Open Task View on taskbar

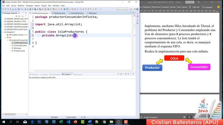click(18, 122)
